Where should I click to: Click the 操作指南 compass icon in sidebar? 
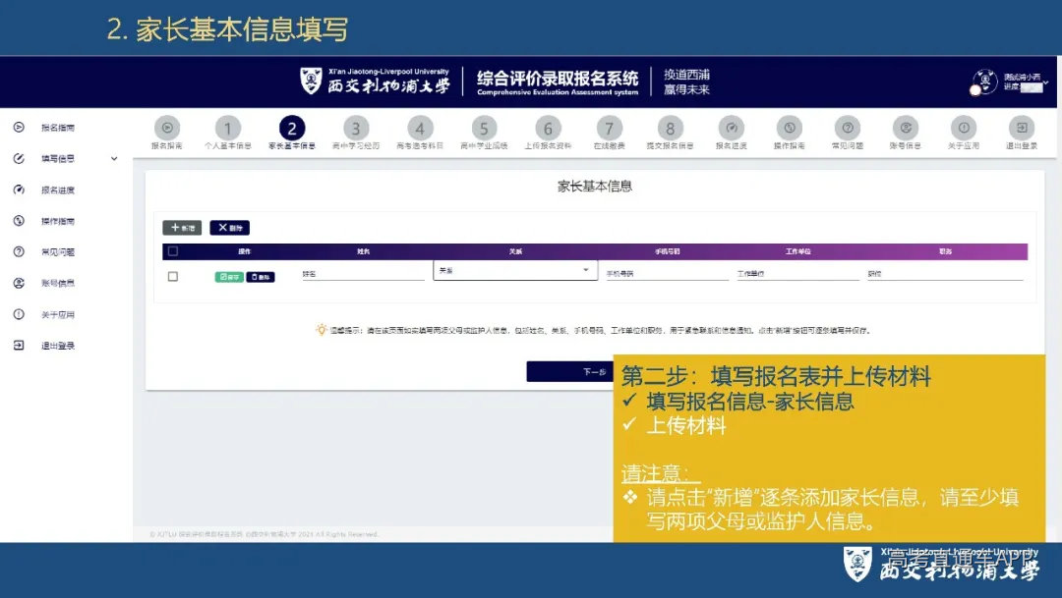[21, 221]
